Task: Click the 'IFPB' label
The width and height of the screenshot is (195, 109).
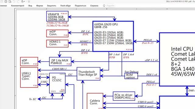Action: (x=112, y=58)
